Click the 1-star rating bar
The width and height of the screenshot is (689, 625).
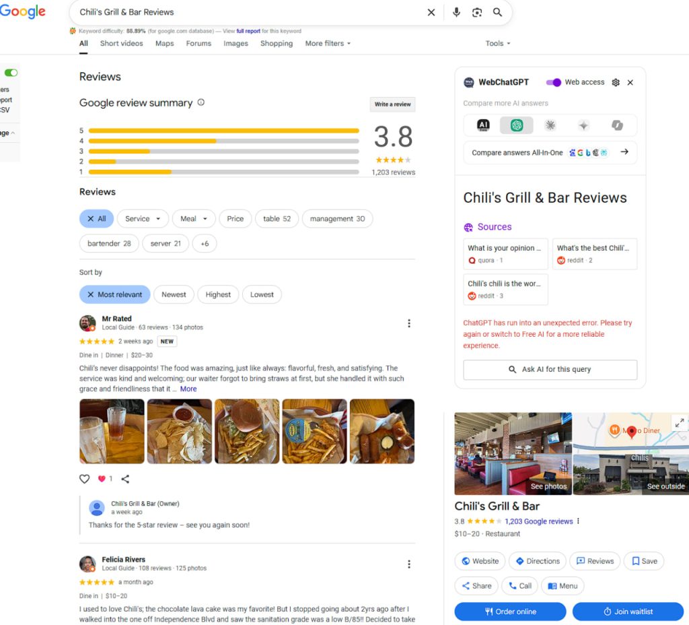pyautogui.click(x=223, y=172)
